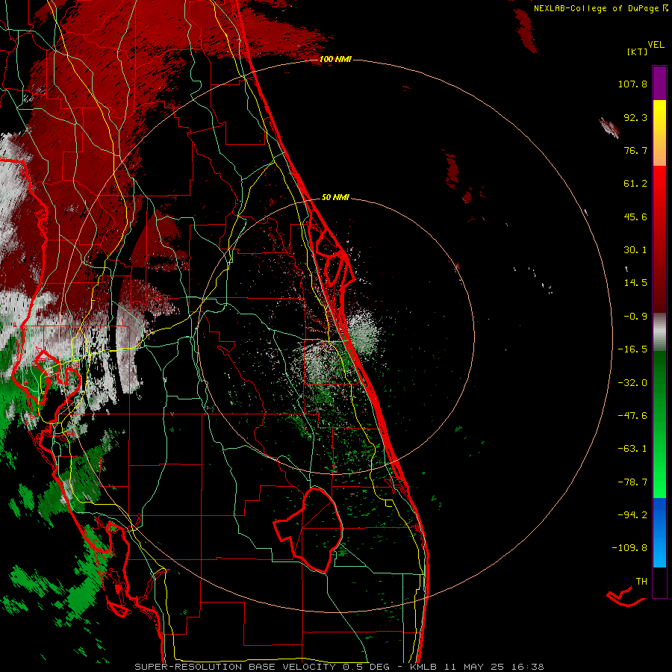Click the 16:38 timestamp in caption
672x672 pixels.
(x=528, y=667)
